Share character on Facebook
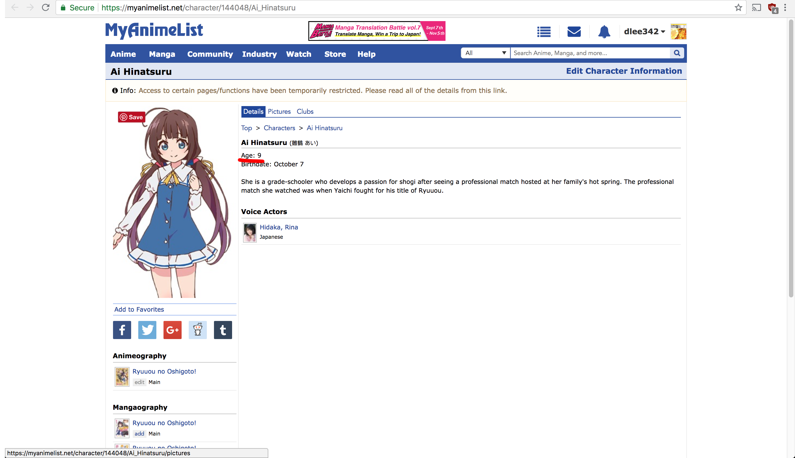 (122, 330)
